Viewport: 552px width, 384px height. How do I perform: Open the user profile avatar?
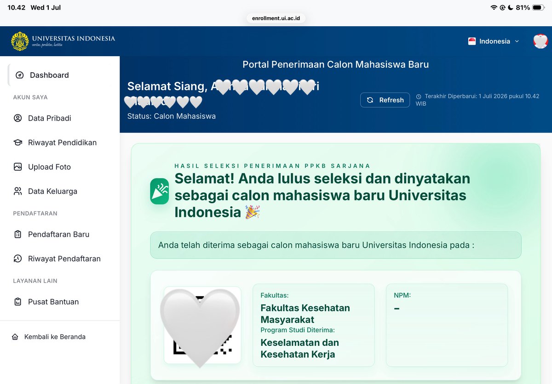tap(540, 41)
